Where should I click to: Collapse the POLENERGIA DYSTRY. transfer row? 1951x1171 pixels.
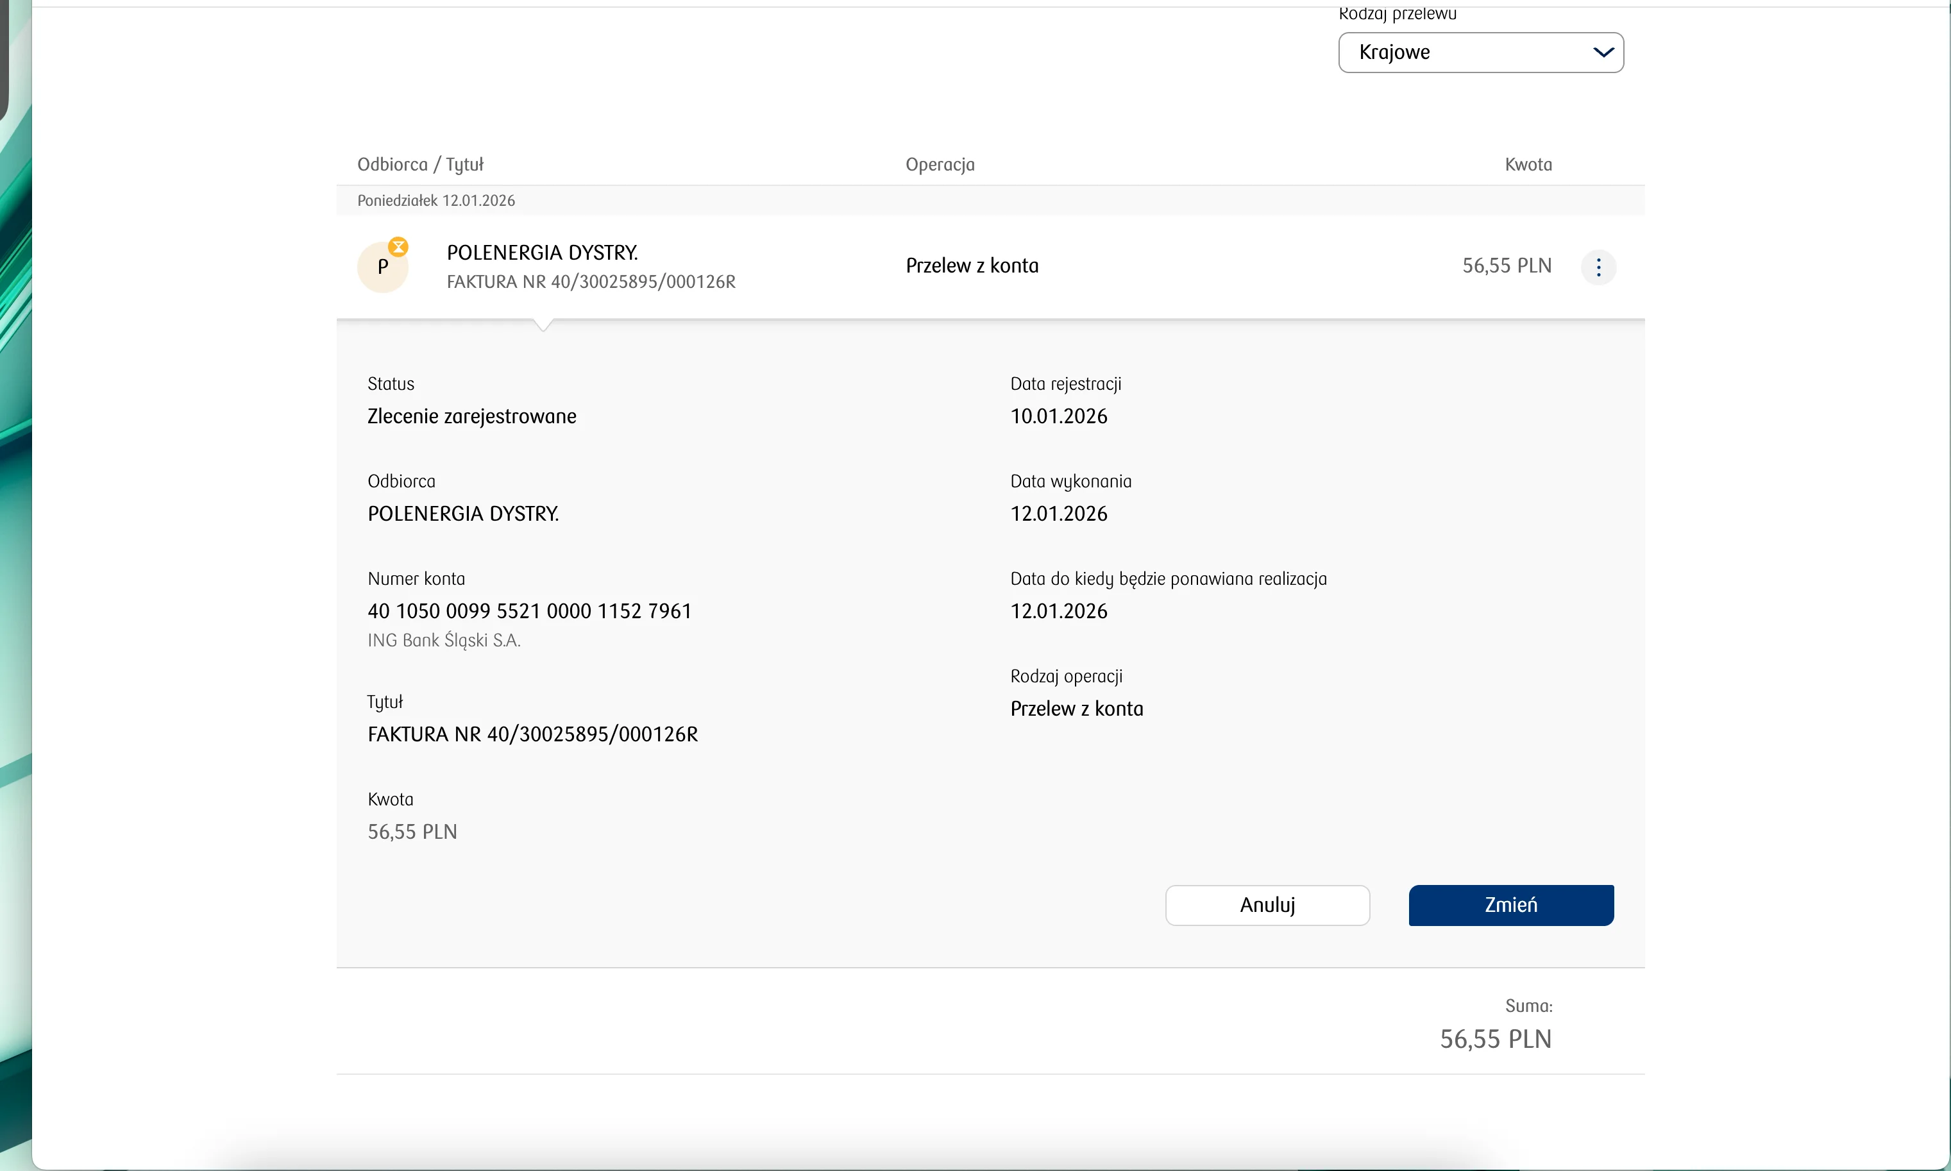(542, 253)
